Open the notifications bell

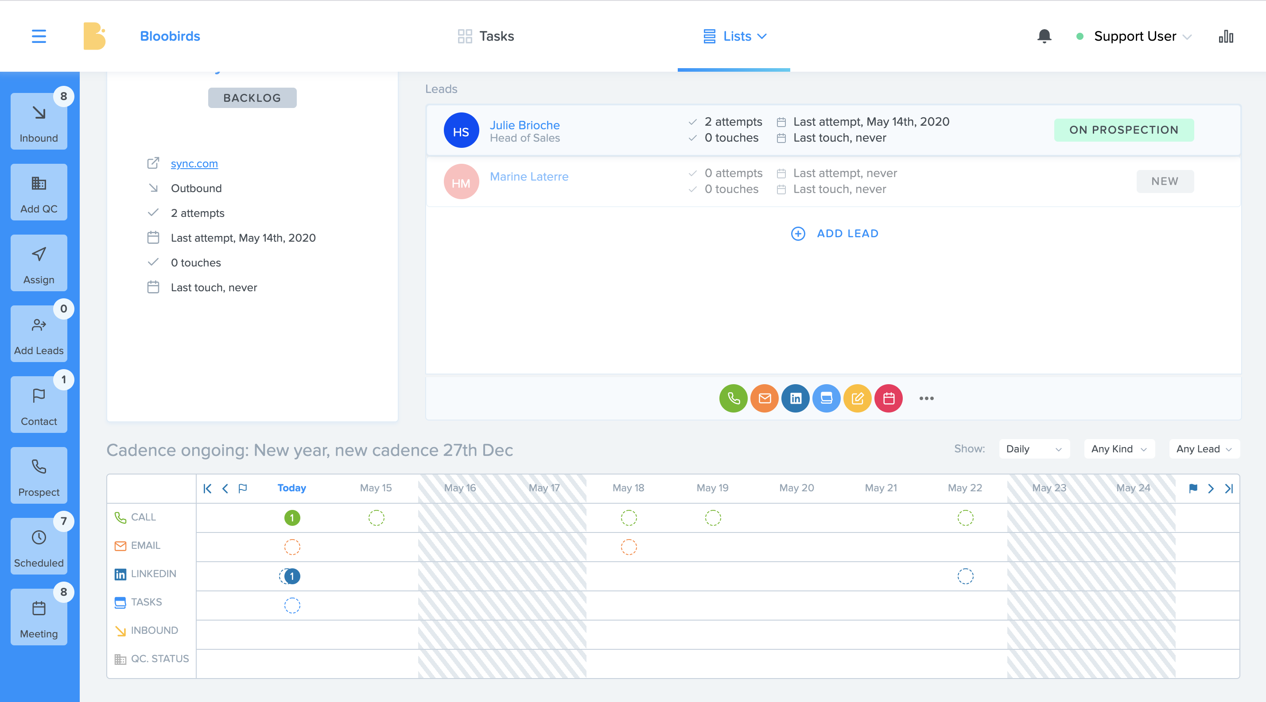tap(1044, 36)
